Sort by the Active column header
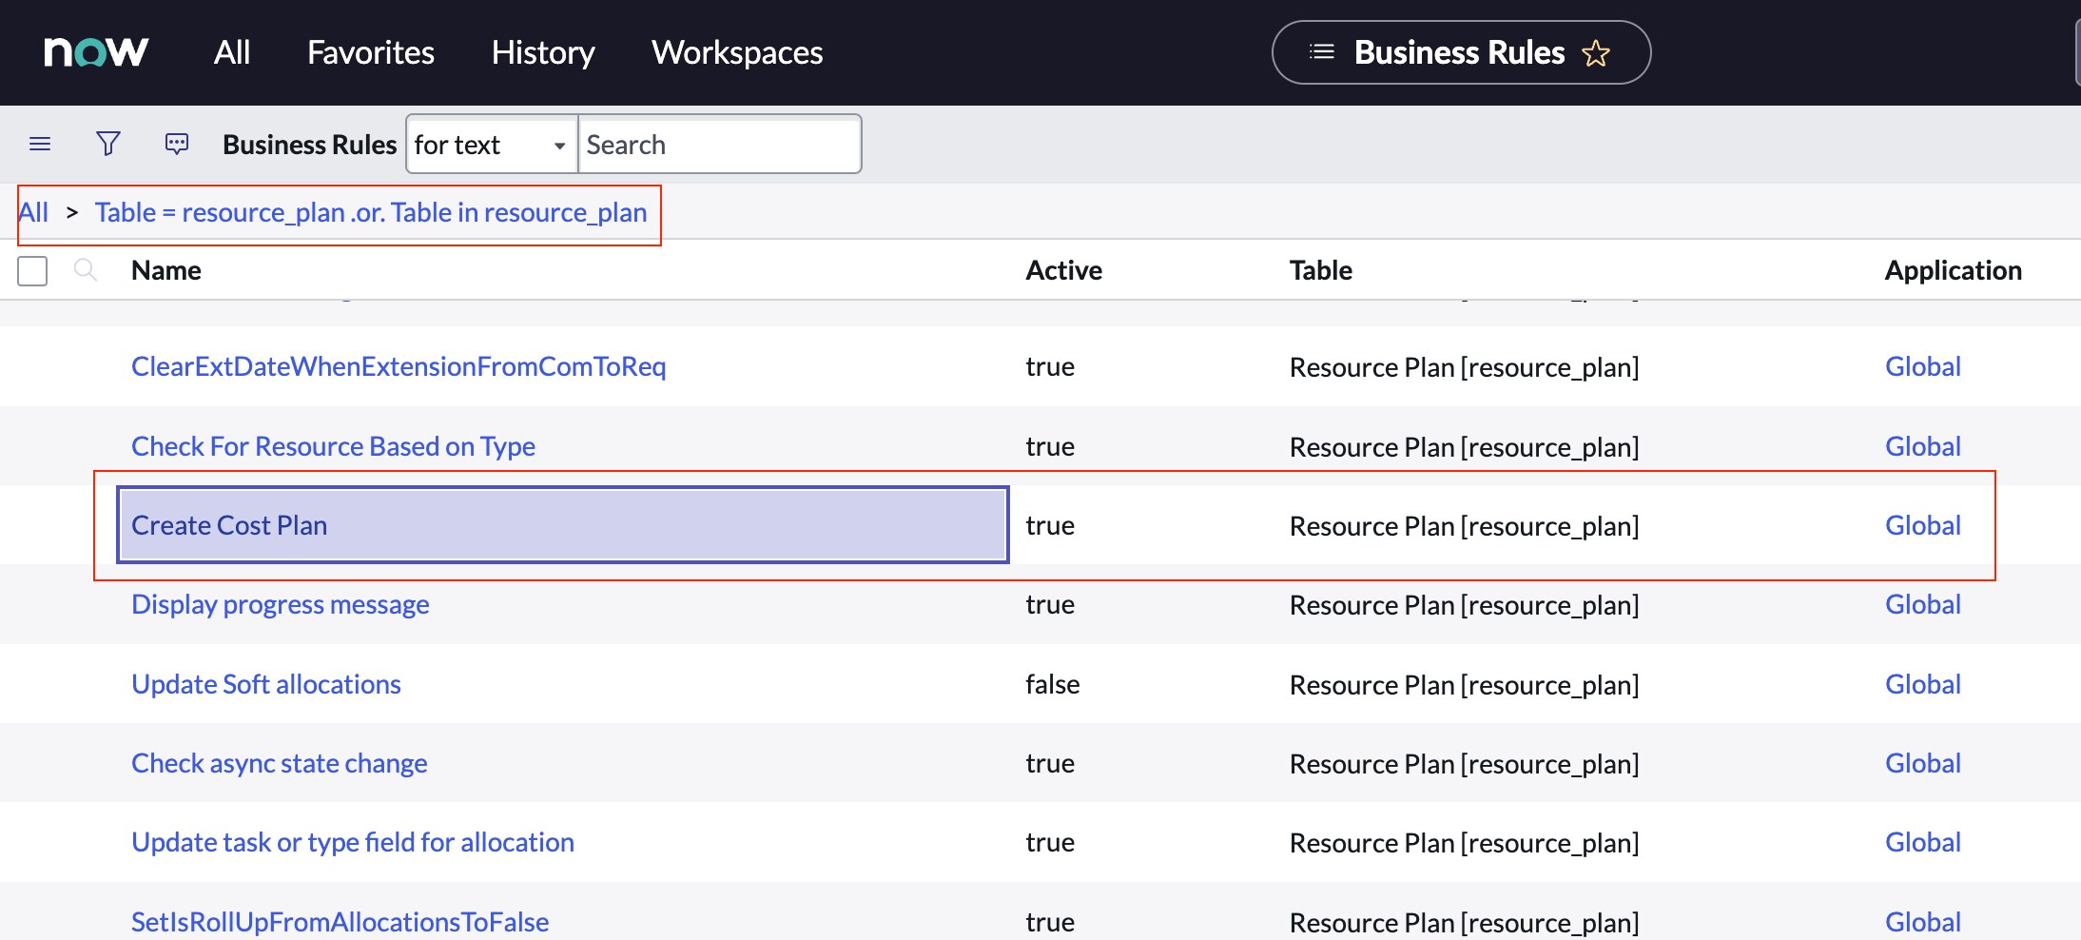 1063,270
